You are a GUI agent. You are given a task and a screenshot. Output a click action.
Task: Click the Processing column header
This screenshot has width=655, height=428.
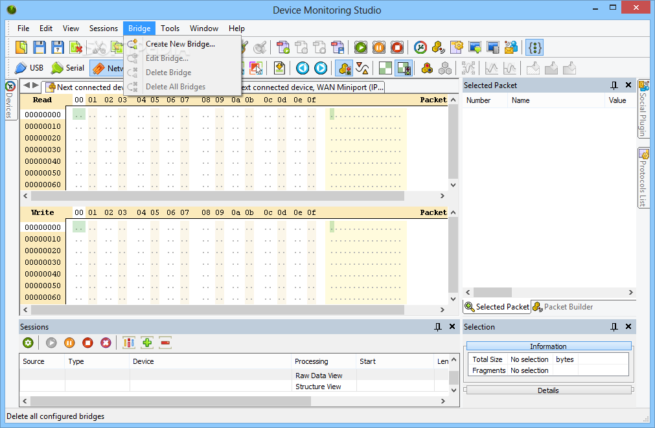click(323, 361)
